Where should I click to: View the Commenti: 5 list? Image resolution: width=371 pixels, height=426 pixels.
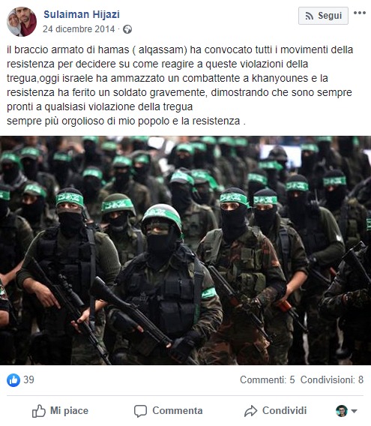click(x=268, y=379)
